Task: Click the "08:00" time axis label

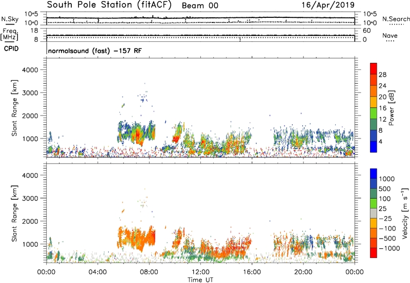Action: click(x=149, y=272)
